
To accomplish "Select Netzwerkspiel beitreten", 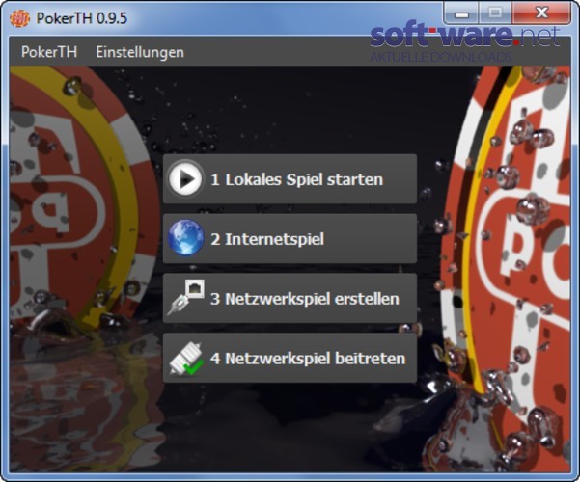I will 290,358.
